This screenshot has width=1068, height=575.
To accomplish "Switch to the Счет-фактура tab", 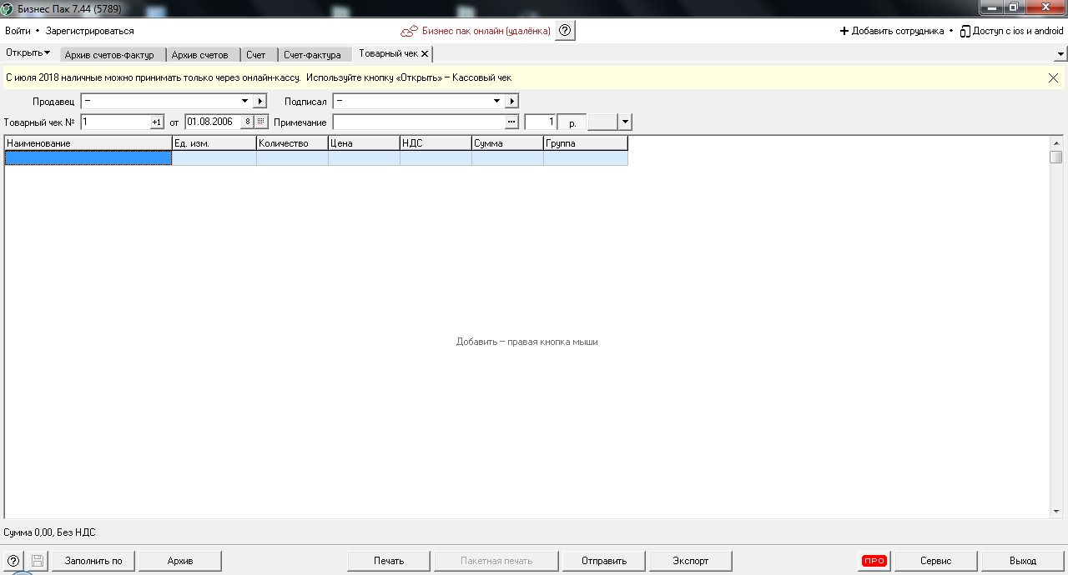I will tap(312, 55).
